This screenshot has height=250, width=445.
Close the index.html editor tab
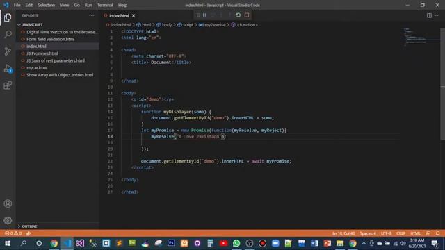pos(133,15)
